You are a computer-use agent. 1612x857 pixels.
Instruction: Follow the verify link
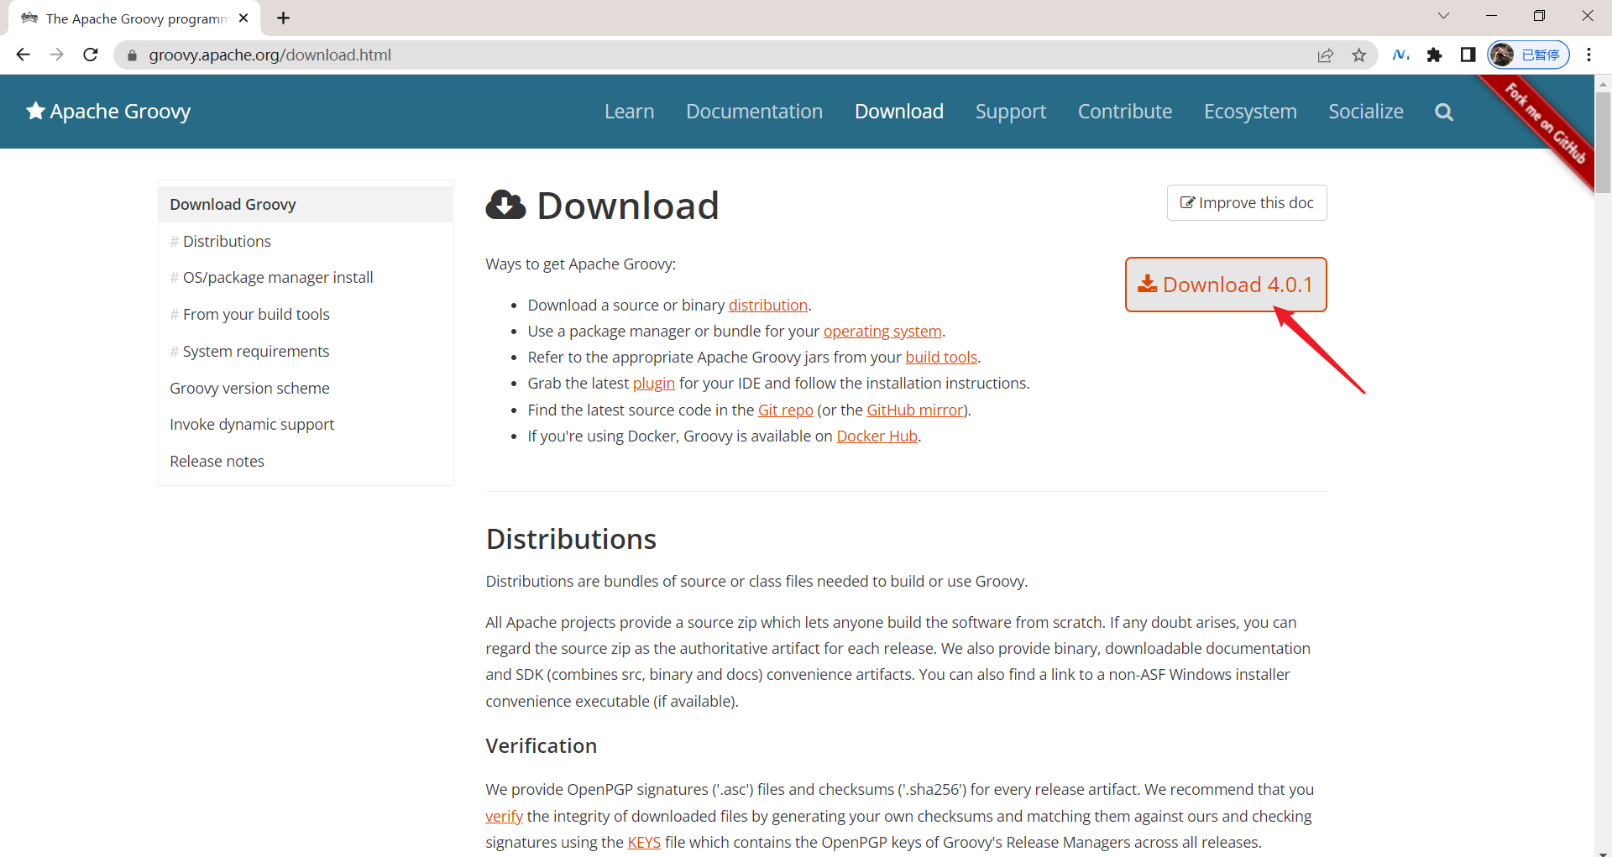[x=504, y=817]
